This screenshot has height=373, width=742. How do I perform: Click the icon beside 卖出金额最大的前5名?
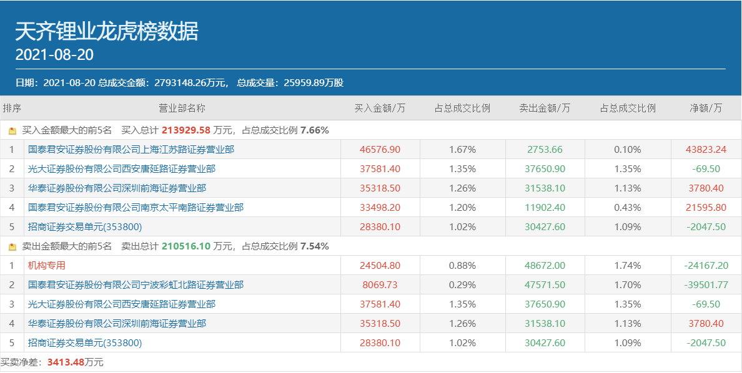pyautogui.click(x=12, y=247)
